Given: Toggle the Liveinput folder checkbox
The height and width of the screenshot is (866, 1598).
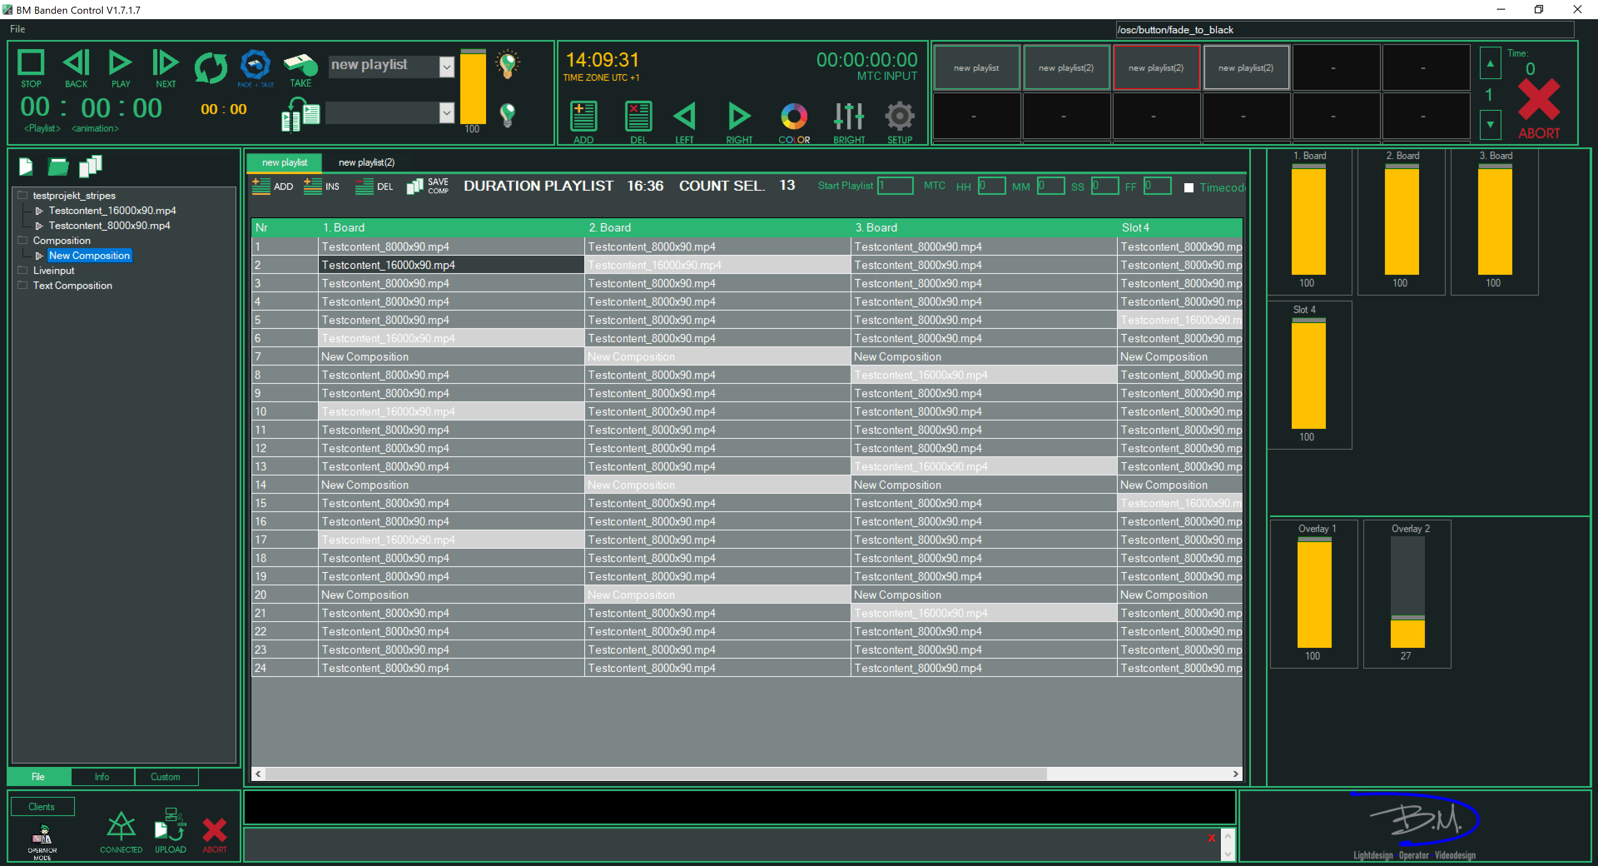Looking at the screenshot, I should pos(23,270).
